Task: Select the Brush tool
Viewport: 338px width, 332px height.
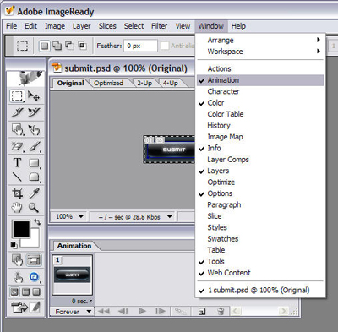Action: click(35, 146)
